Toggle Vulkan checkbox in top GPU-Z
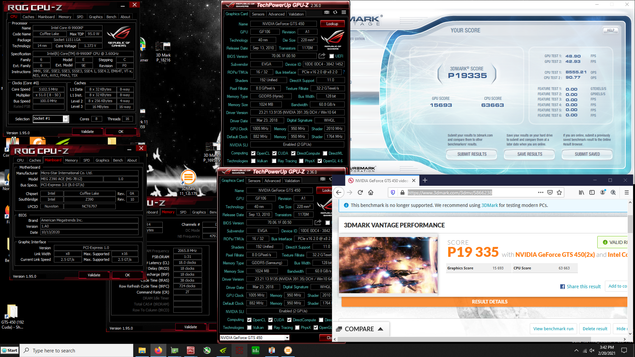This screenshot has height=357, width=635. coord(253,161)
